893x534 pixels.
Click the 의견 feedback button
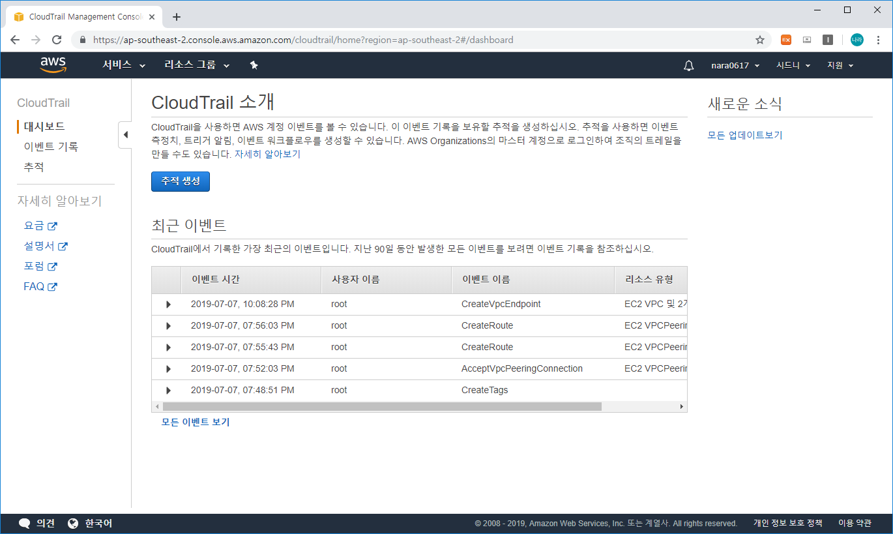(x=37, y=523)
